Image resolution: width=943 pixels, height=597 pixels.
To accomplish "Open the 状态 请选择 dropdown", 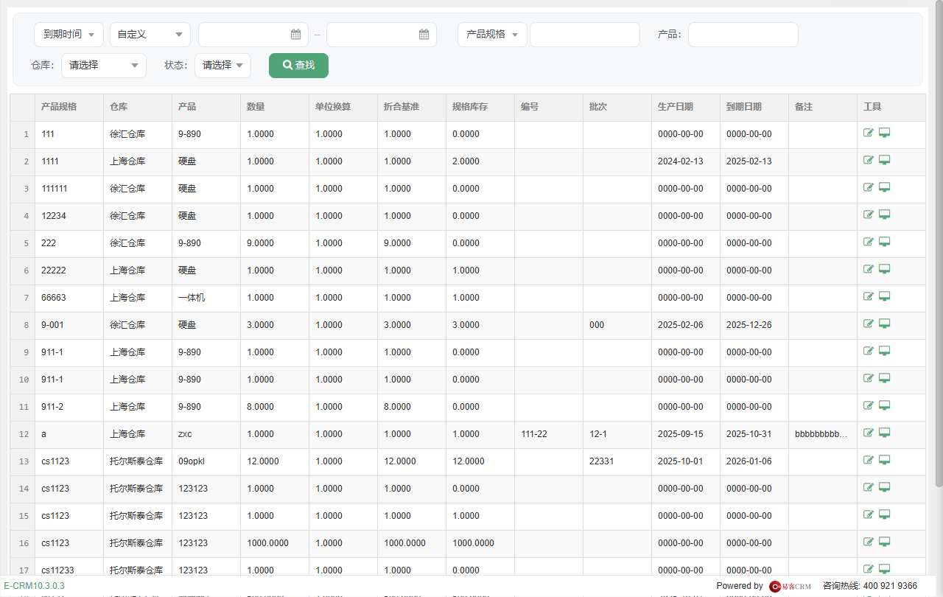I will [x=222, y=65].
